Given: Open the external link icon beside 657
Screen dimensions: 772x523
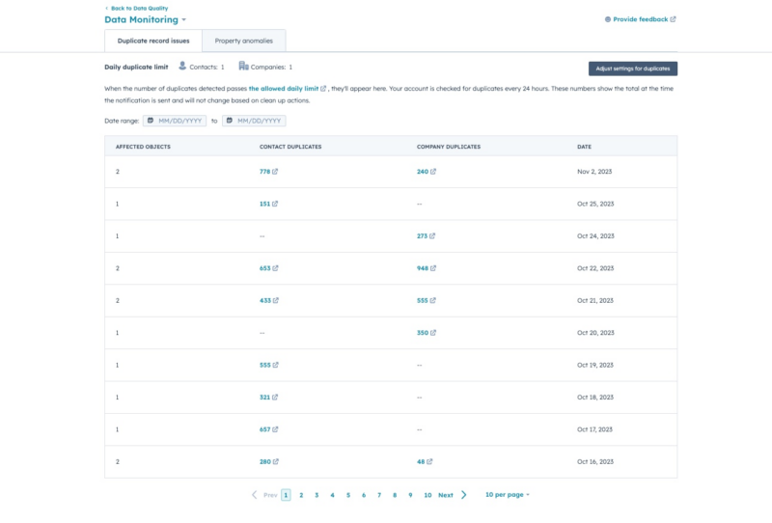Looking at the screenshot, I should (x=275, y=429).
